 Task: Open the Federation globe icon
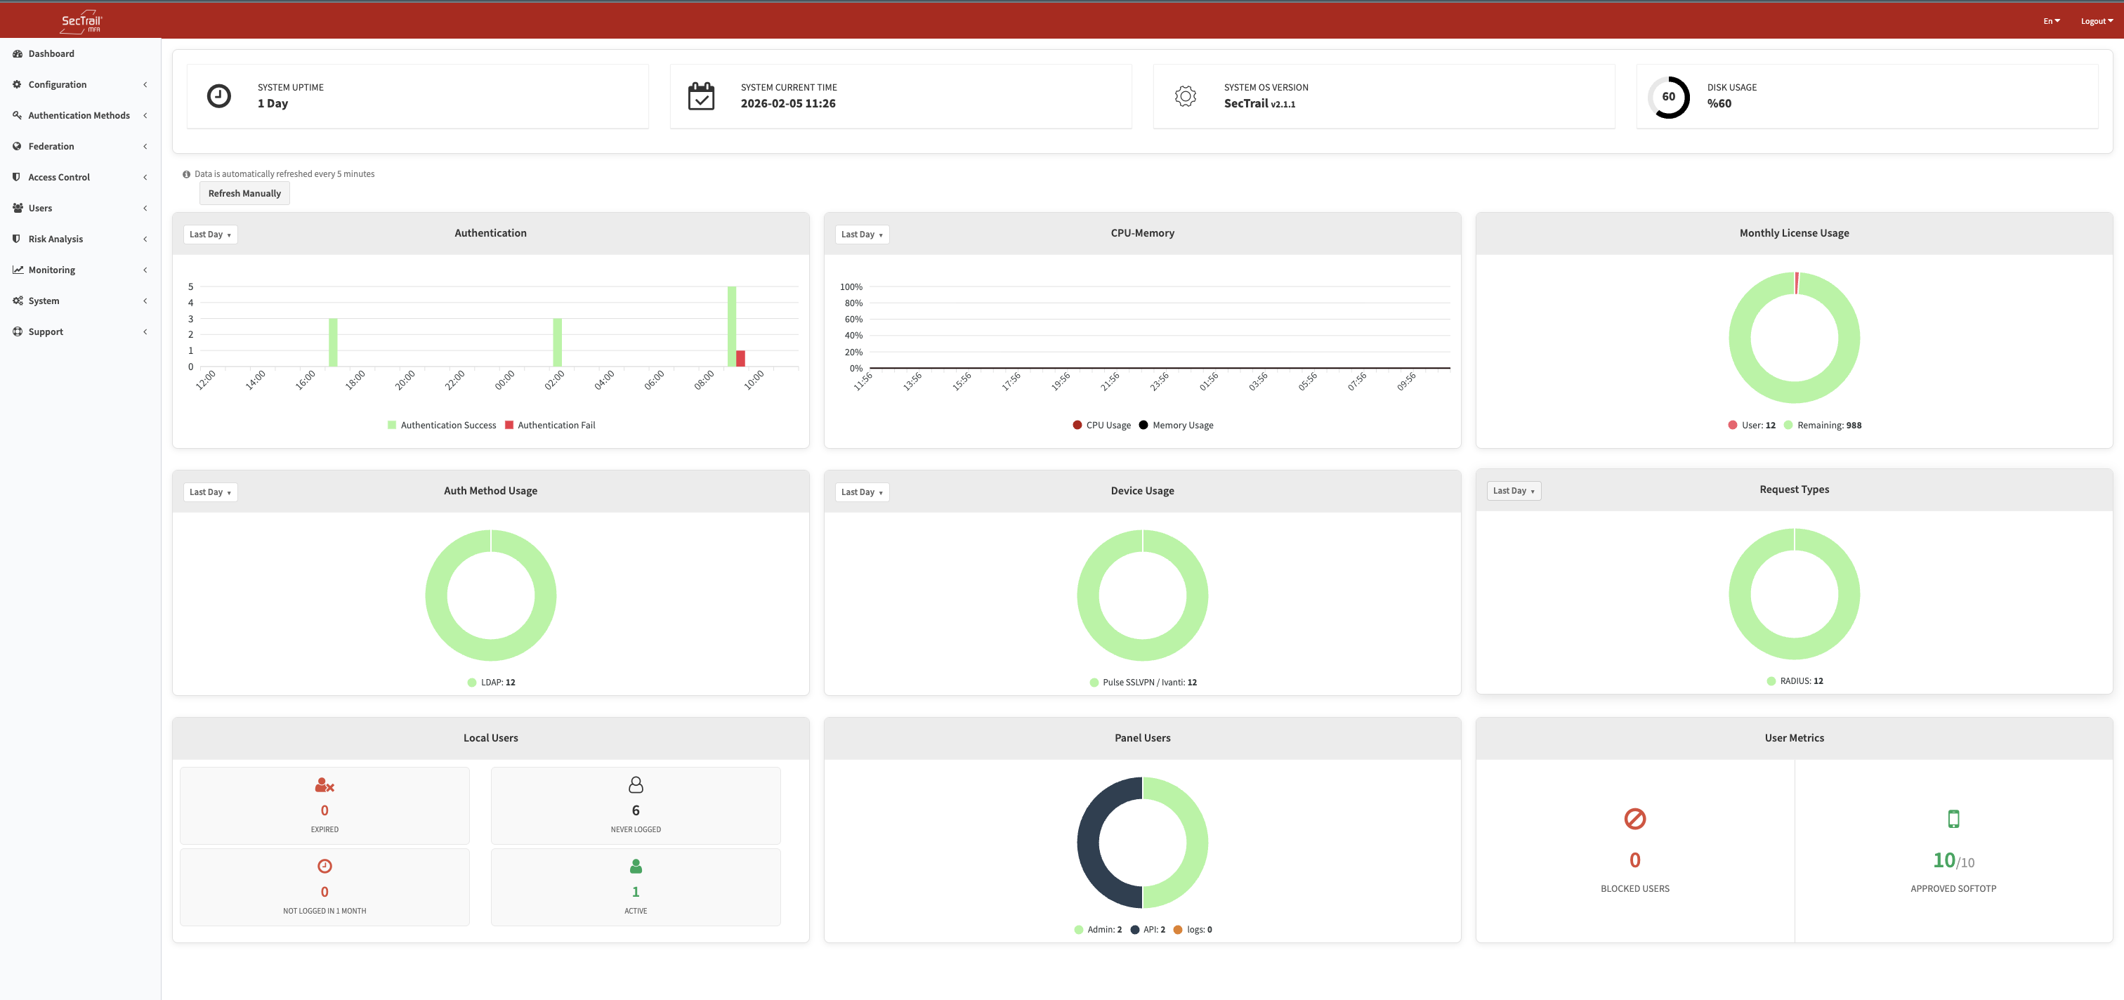pyautogui.click(x=16, y=146)
